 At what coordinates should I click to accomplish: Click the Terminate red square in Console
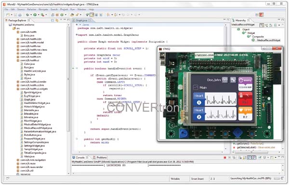click(x=225, y=157)
